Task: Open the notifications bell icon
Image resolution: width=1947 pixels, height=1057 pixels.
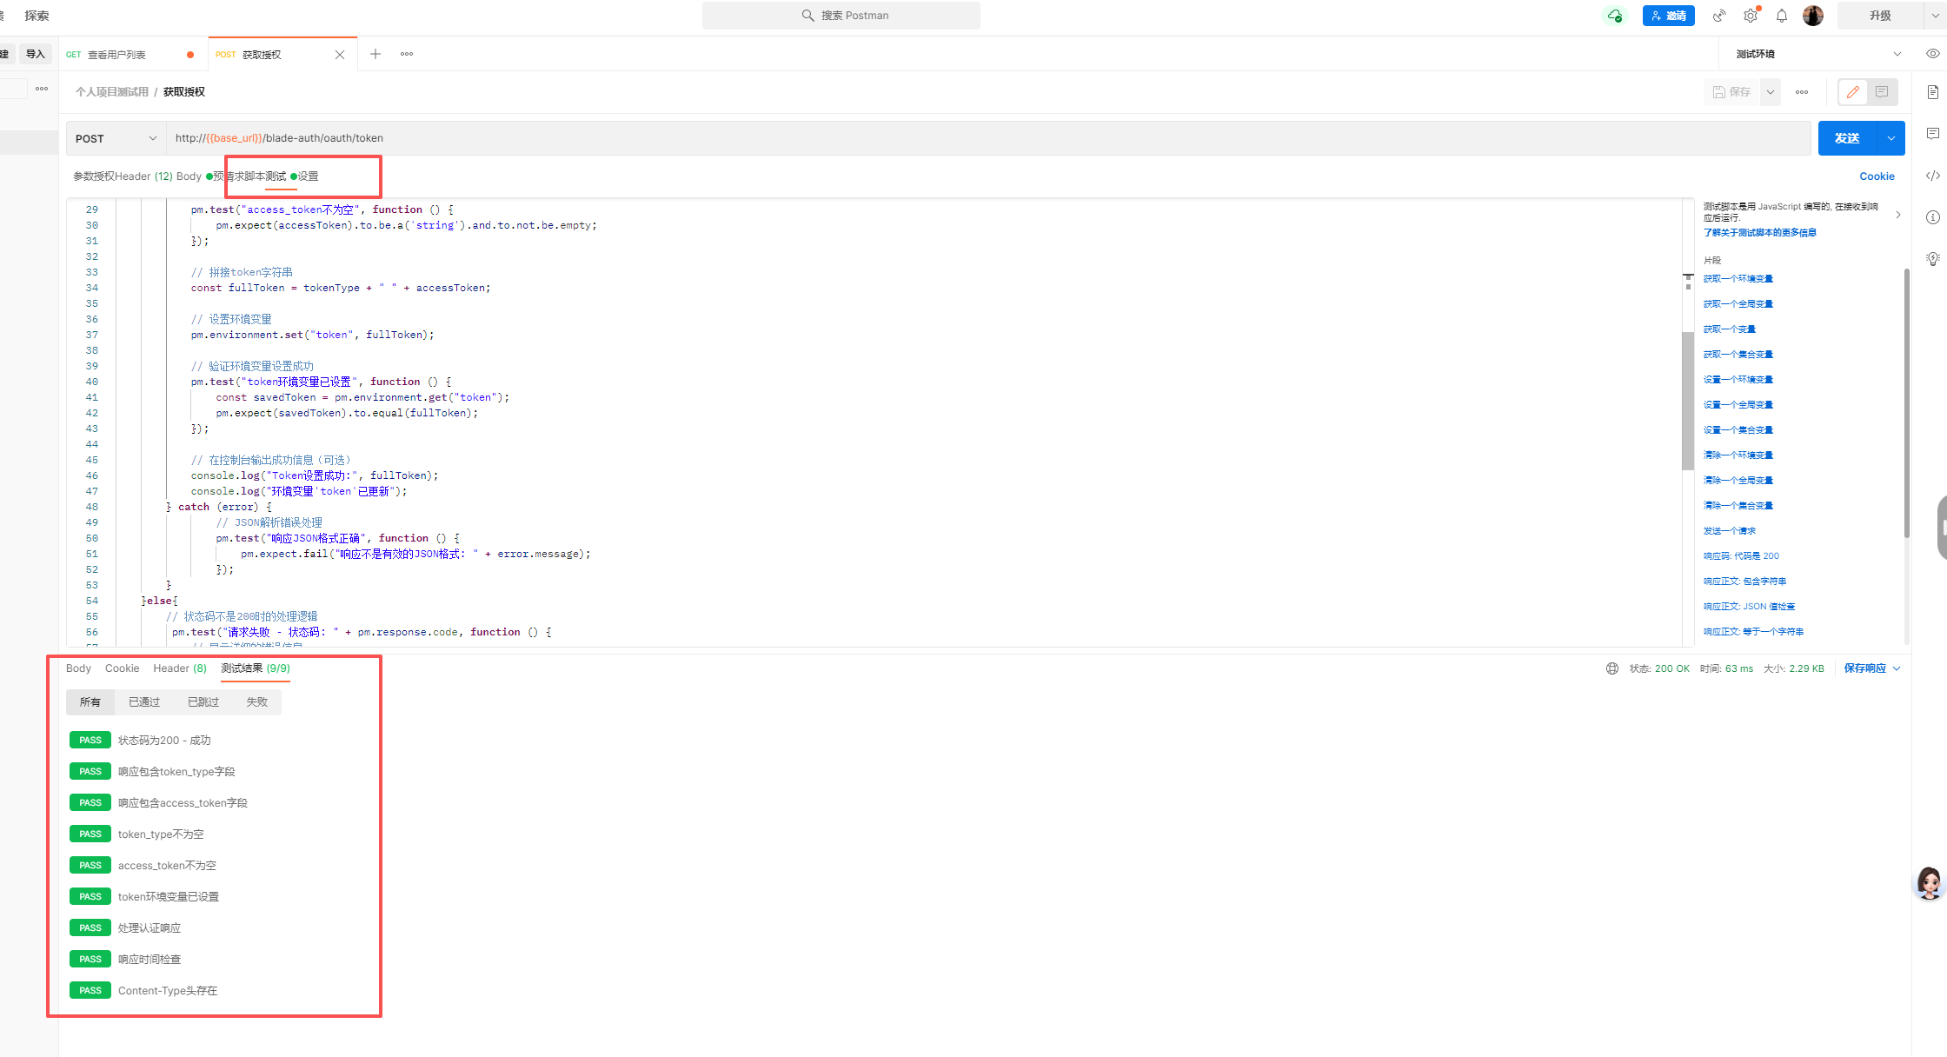Action: click(1782, 16)
